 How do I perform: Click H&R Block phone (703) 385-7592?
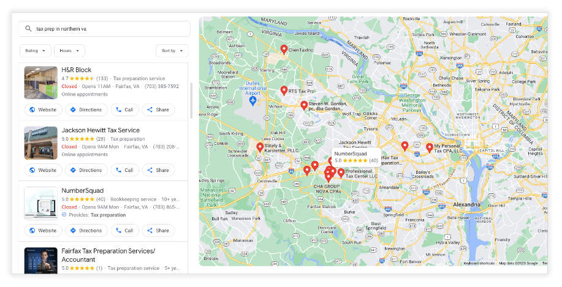pos(162,87)
